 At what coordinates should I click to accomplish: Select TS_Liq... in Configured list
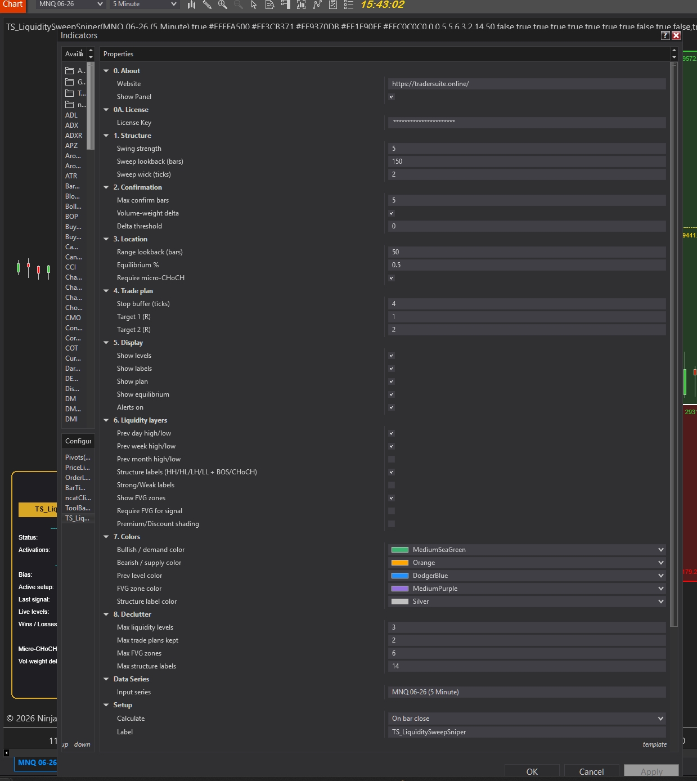(78, 518)
